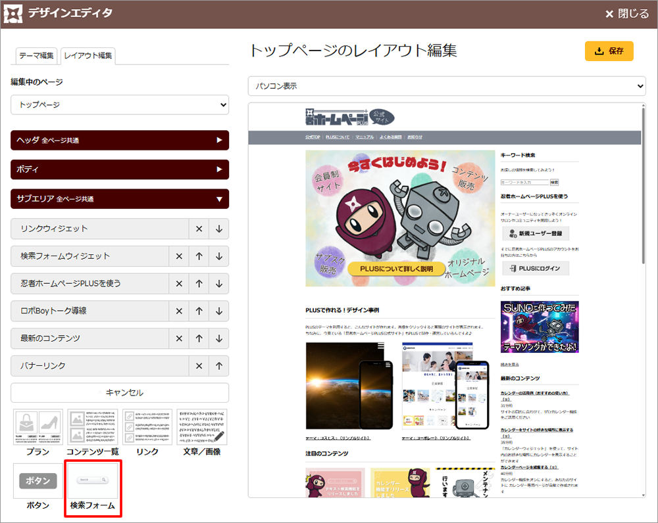Screen dimensions: 658x523
Task: Move ロボBoyトーク導線 widget down
Action: 219,311
